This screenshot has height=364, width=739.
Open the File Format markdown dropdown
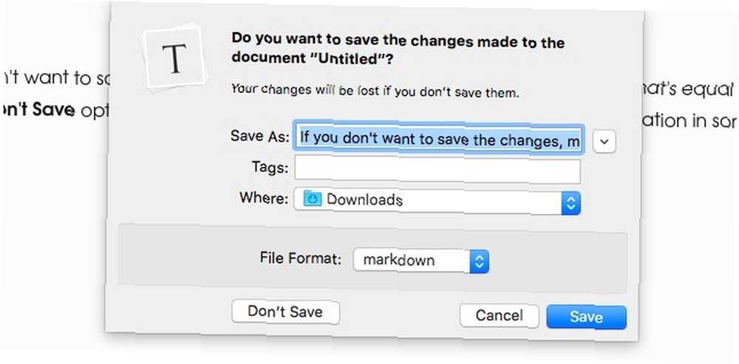click(421, 261)
